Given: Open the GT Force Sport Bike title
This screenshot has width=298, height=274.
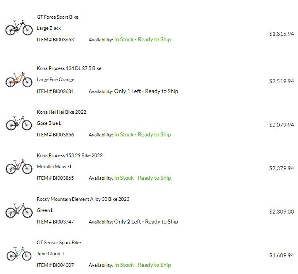Looking at the screenshot, I should 57,17.
